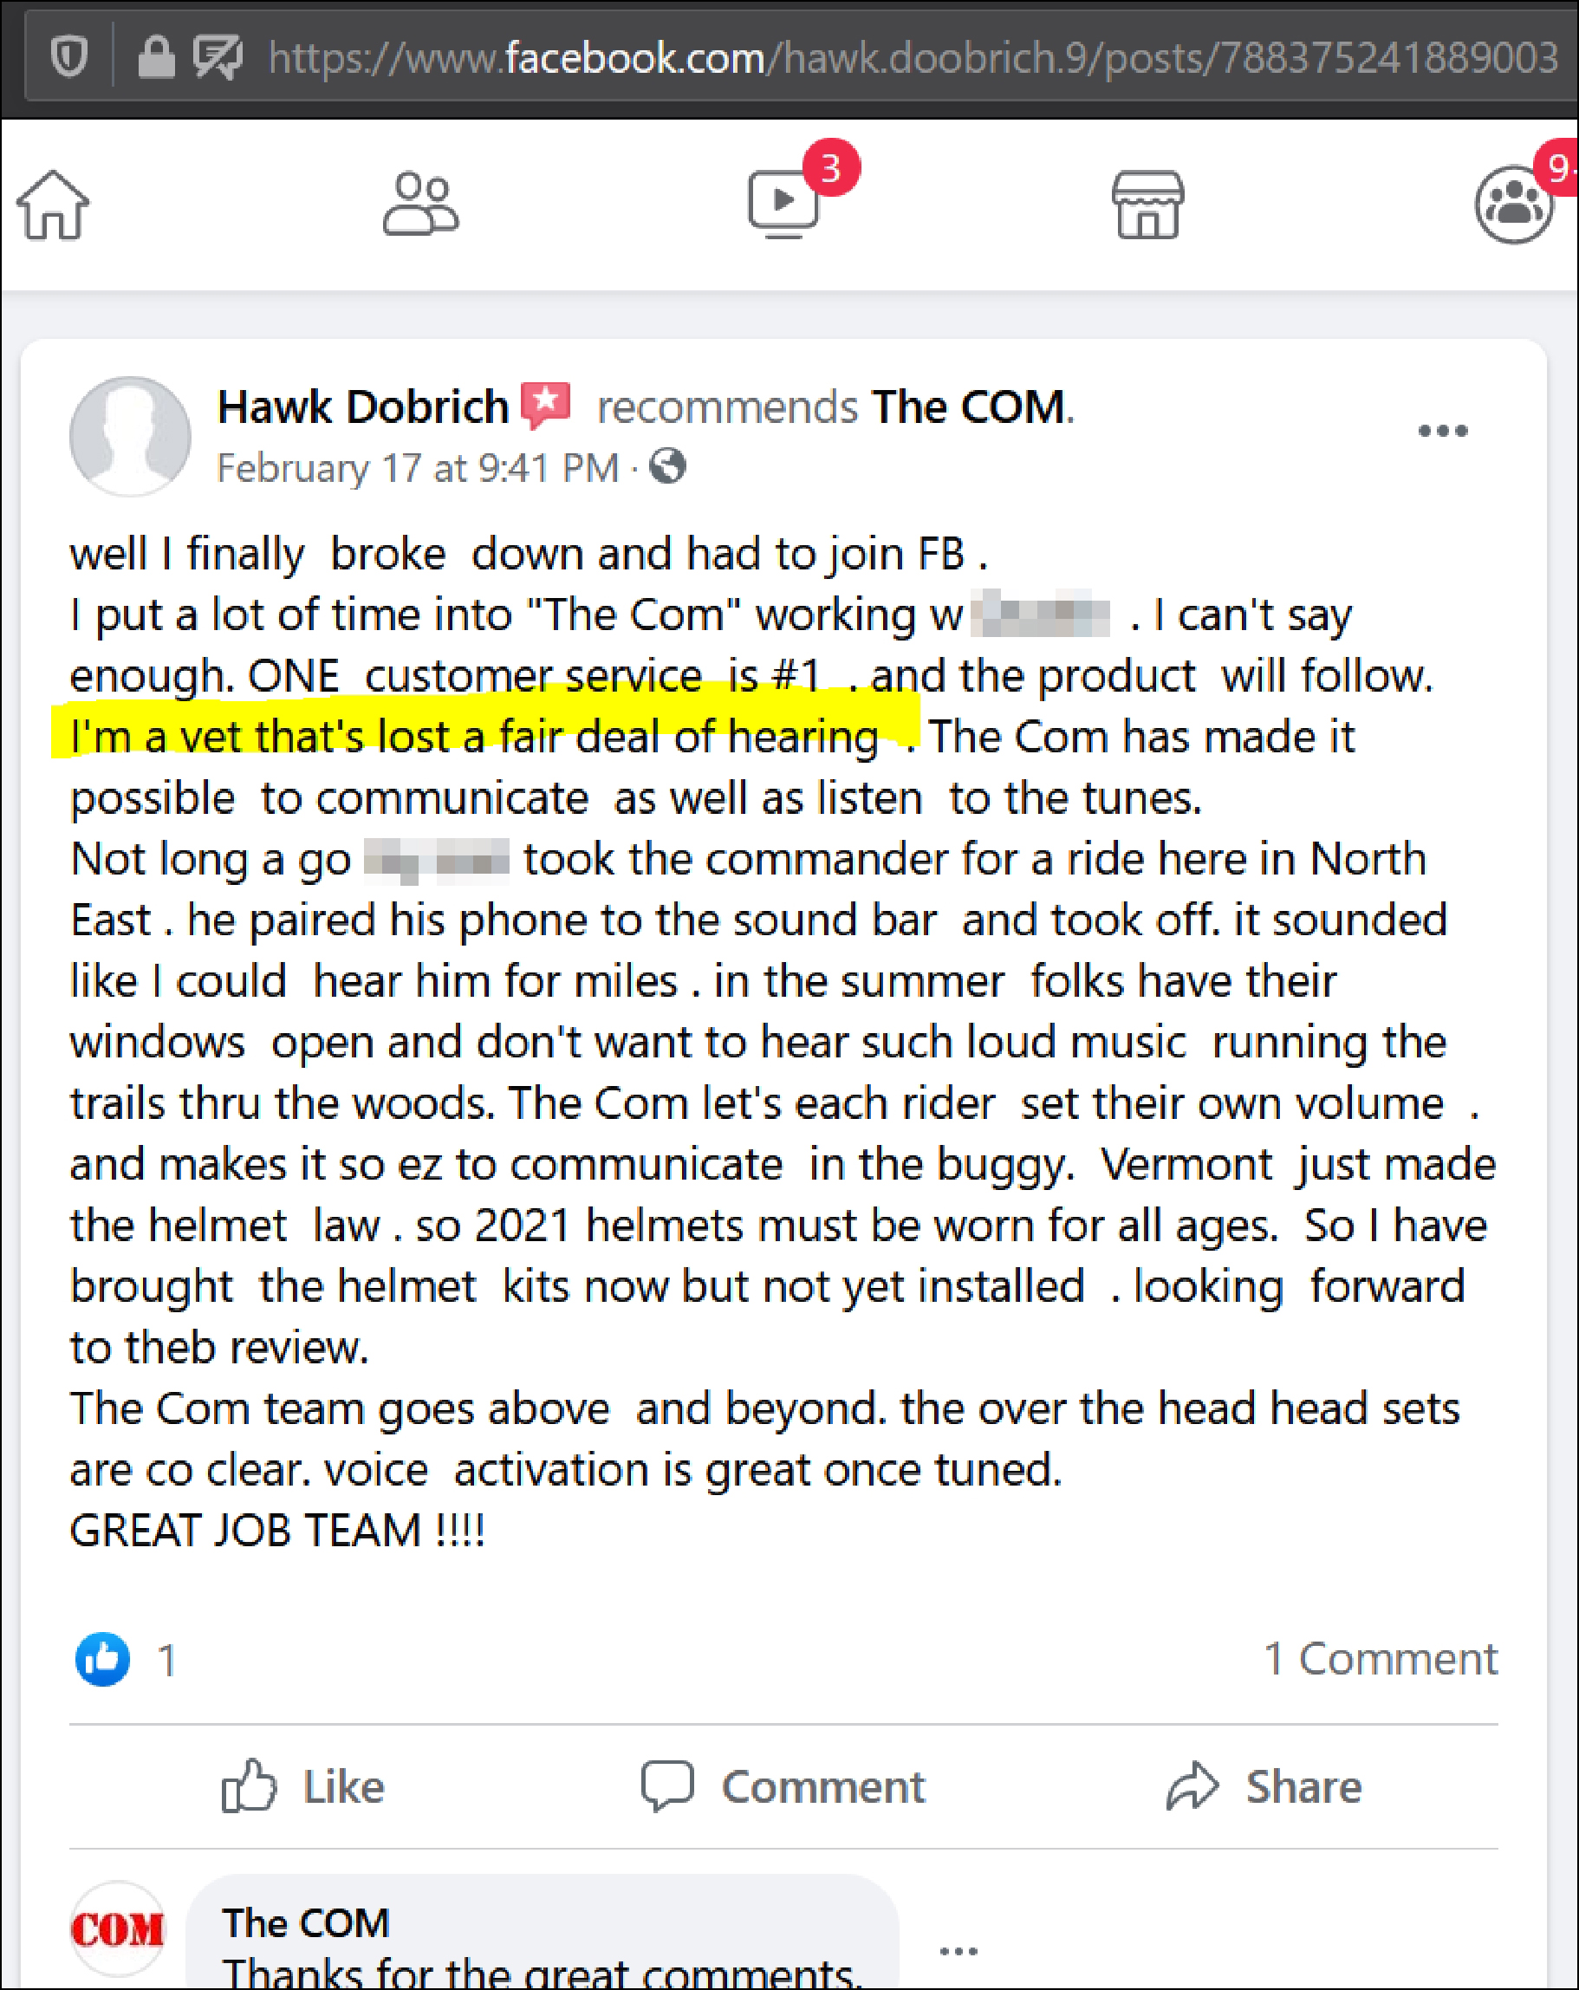The width and height of the screenshot is (1579, 1990).
Task: Open the Marketplace storefront icon
Action: click(x=1147, y=205)
